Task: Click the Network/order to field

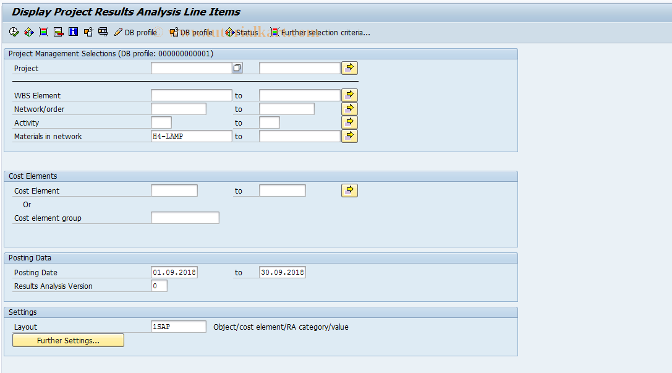Action: pos(287,109)
